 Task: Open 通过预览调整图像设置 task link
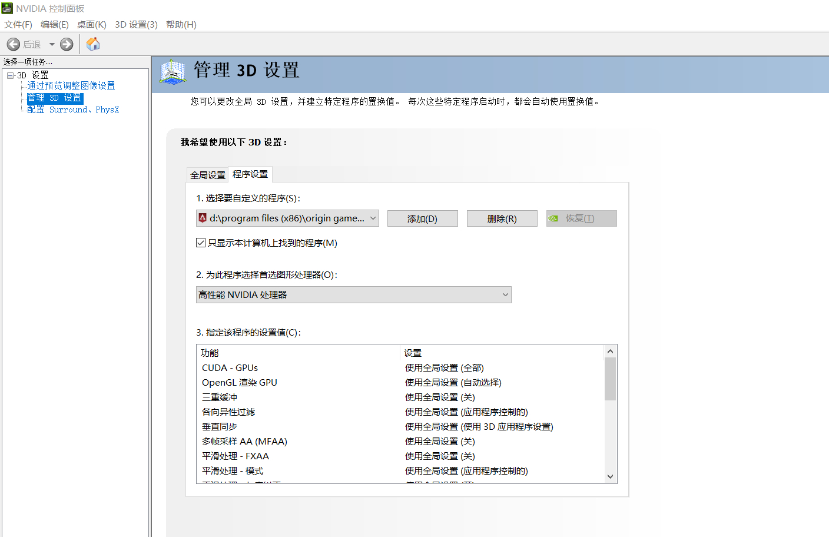tap(71, 86)
